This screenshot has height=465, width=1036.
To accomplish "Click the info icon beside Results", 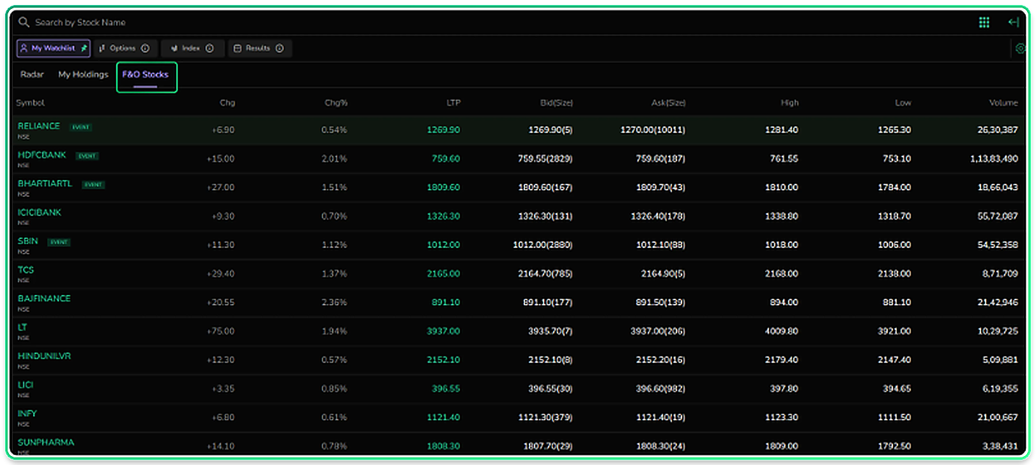I will coord(279,48).
